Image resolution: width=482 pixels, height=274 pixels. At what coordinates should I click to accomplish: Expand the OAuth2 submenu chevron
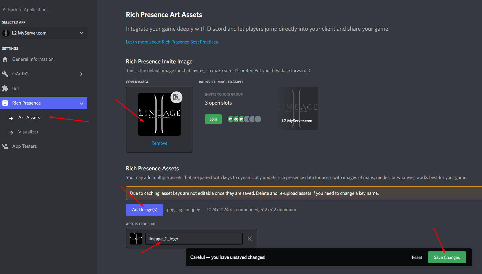81,74
